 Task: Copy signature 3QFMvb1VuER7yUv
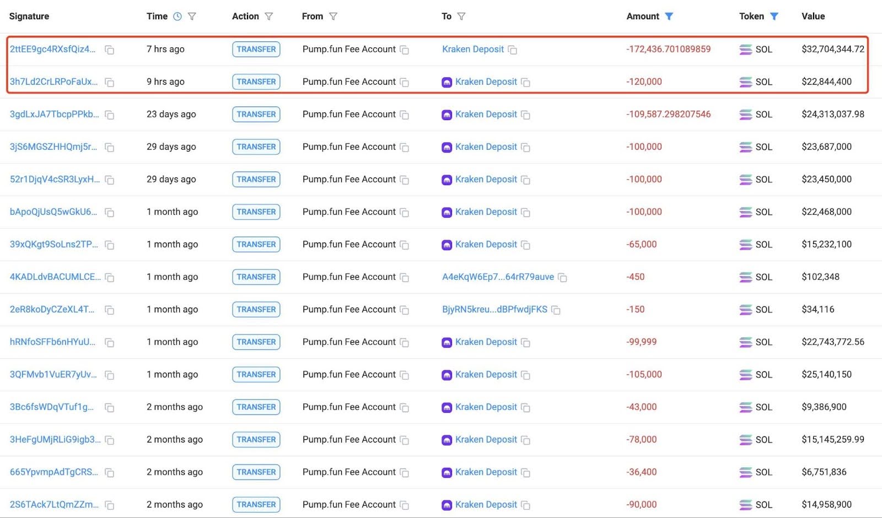(110, 375)
